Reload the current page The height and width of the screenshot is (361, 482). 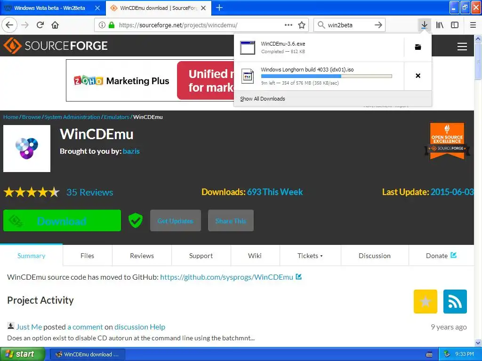[x=40, y=25]
